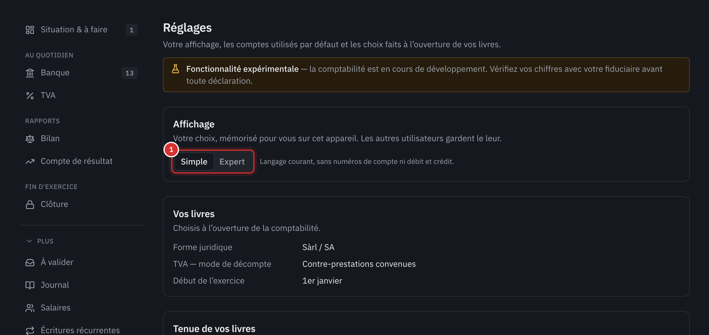Image resolution: width=709 pixels, height=335 pixels.
Task: Click the 'Fonctionnalité expérimentale' warning text
Action: coord(243,69)
